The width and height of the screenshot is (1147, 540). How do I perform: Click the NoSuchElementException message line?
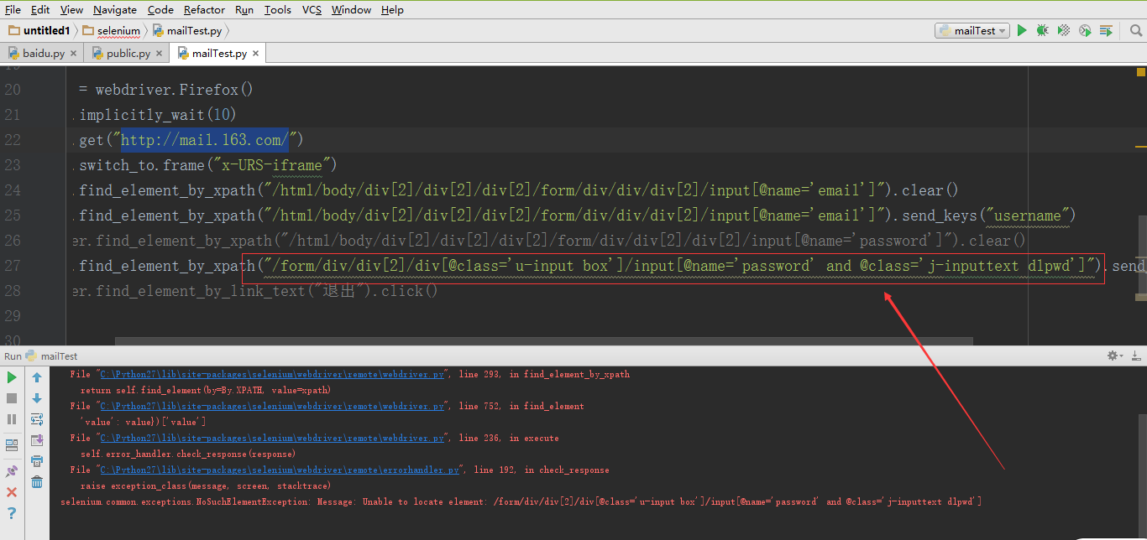521,501
